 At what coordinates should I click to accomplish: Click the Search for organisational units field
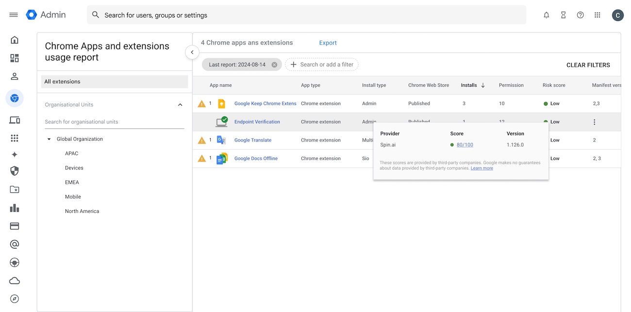(x=115, y=122)
